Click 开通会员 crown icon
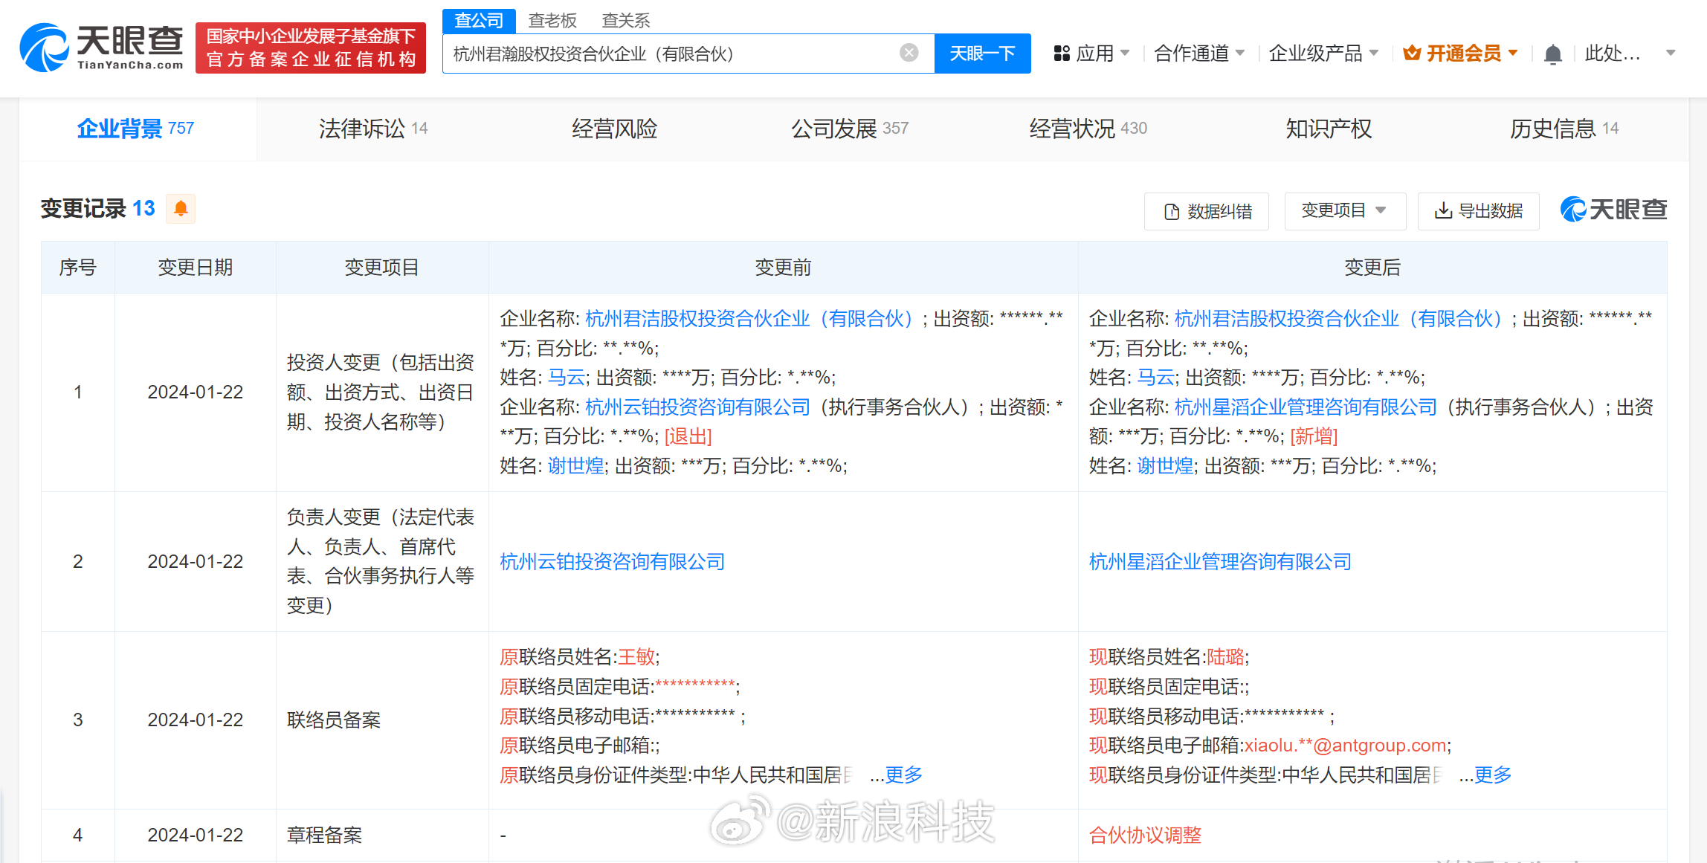 [1411, 54]
